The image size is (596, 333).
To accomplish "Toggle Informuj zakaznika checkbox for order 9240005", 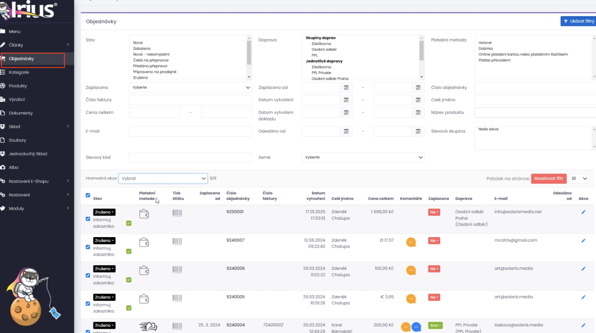I will pyautogui.click(x=129, y=308).
